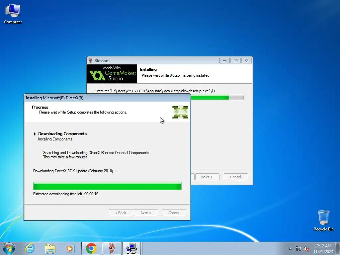
Task: Click 'Downloading DirectX SDK Update (February 2010)' text
Action: [75, 171]
